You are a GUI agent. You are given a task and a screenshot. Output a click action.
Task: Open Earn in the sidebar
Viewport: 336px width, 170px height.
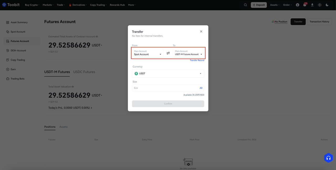point(22,69)
